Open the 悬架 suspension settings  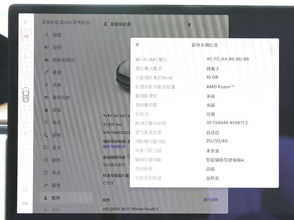coord(57,72)
